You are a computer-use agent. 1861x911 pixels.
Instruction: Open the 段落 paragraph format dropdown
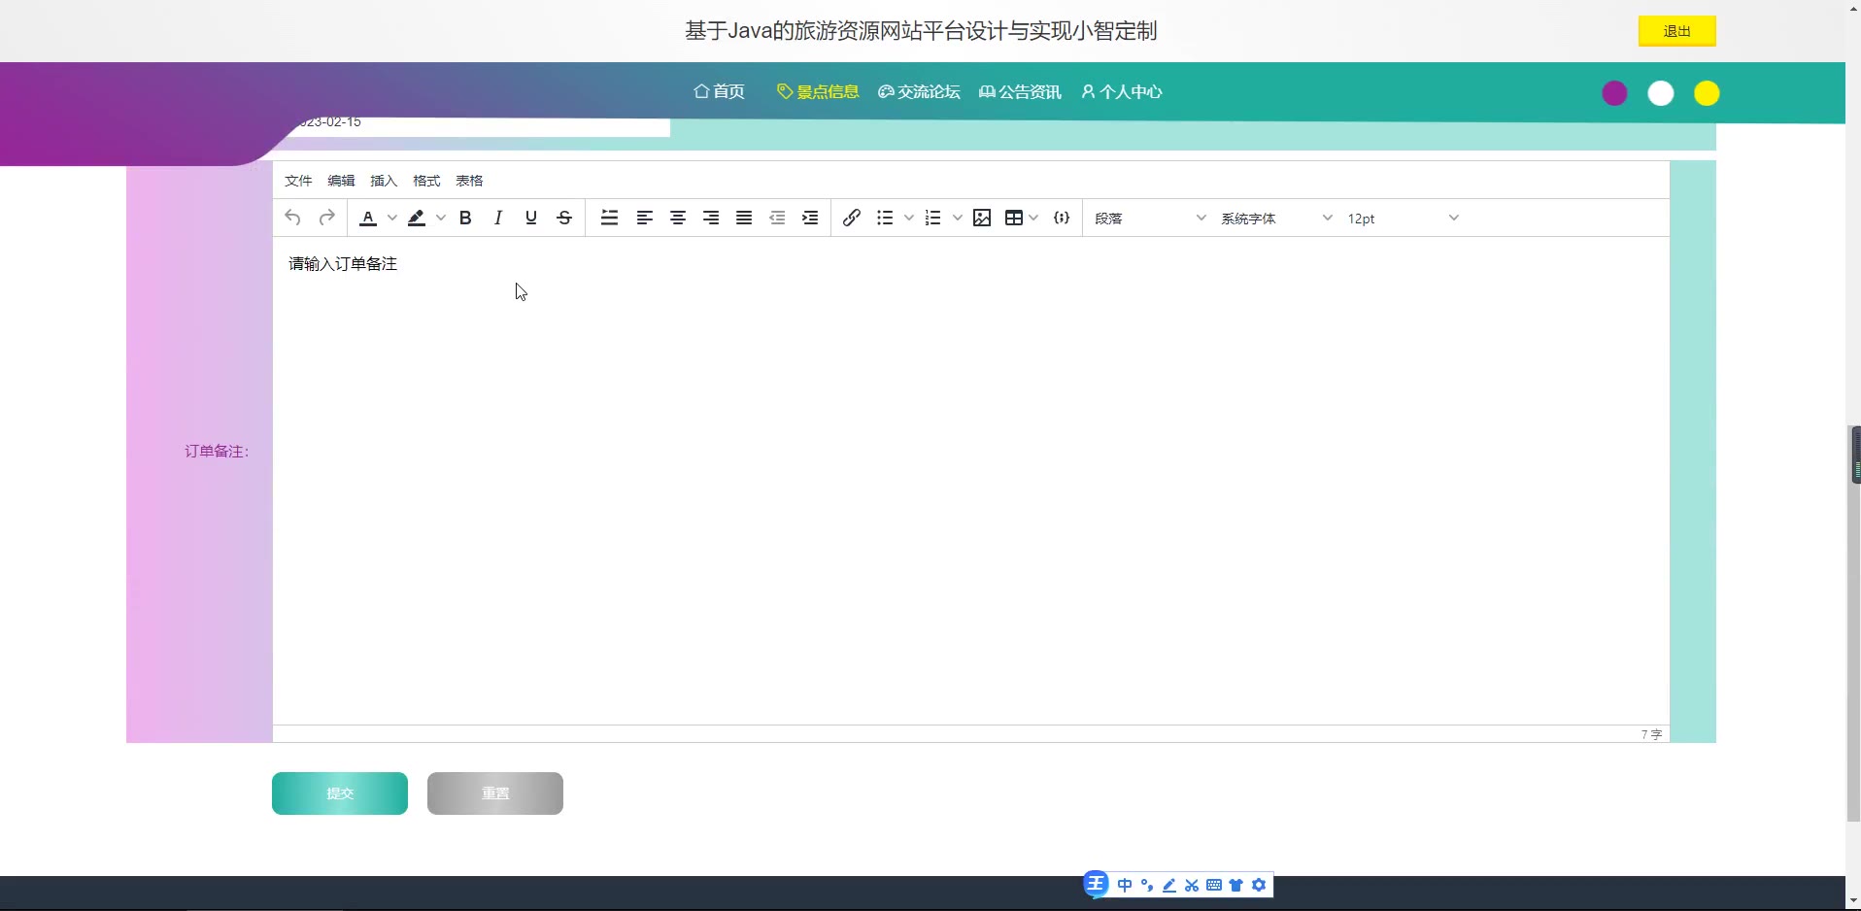tap(1151, 219)
